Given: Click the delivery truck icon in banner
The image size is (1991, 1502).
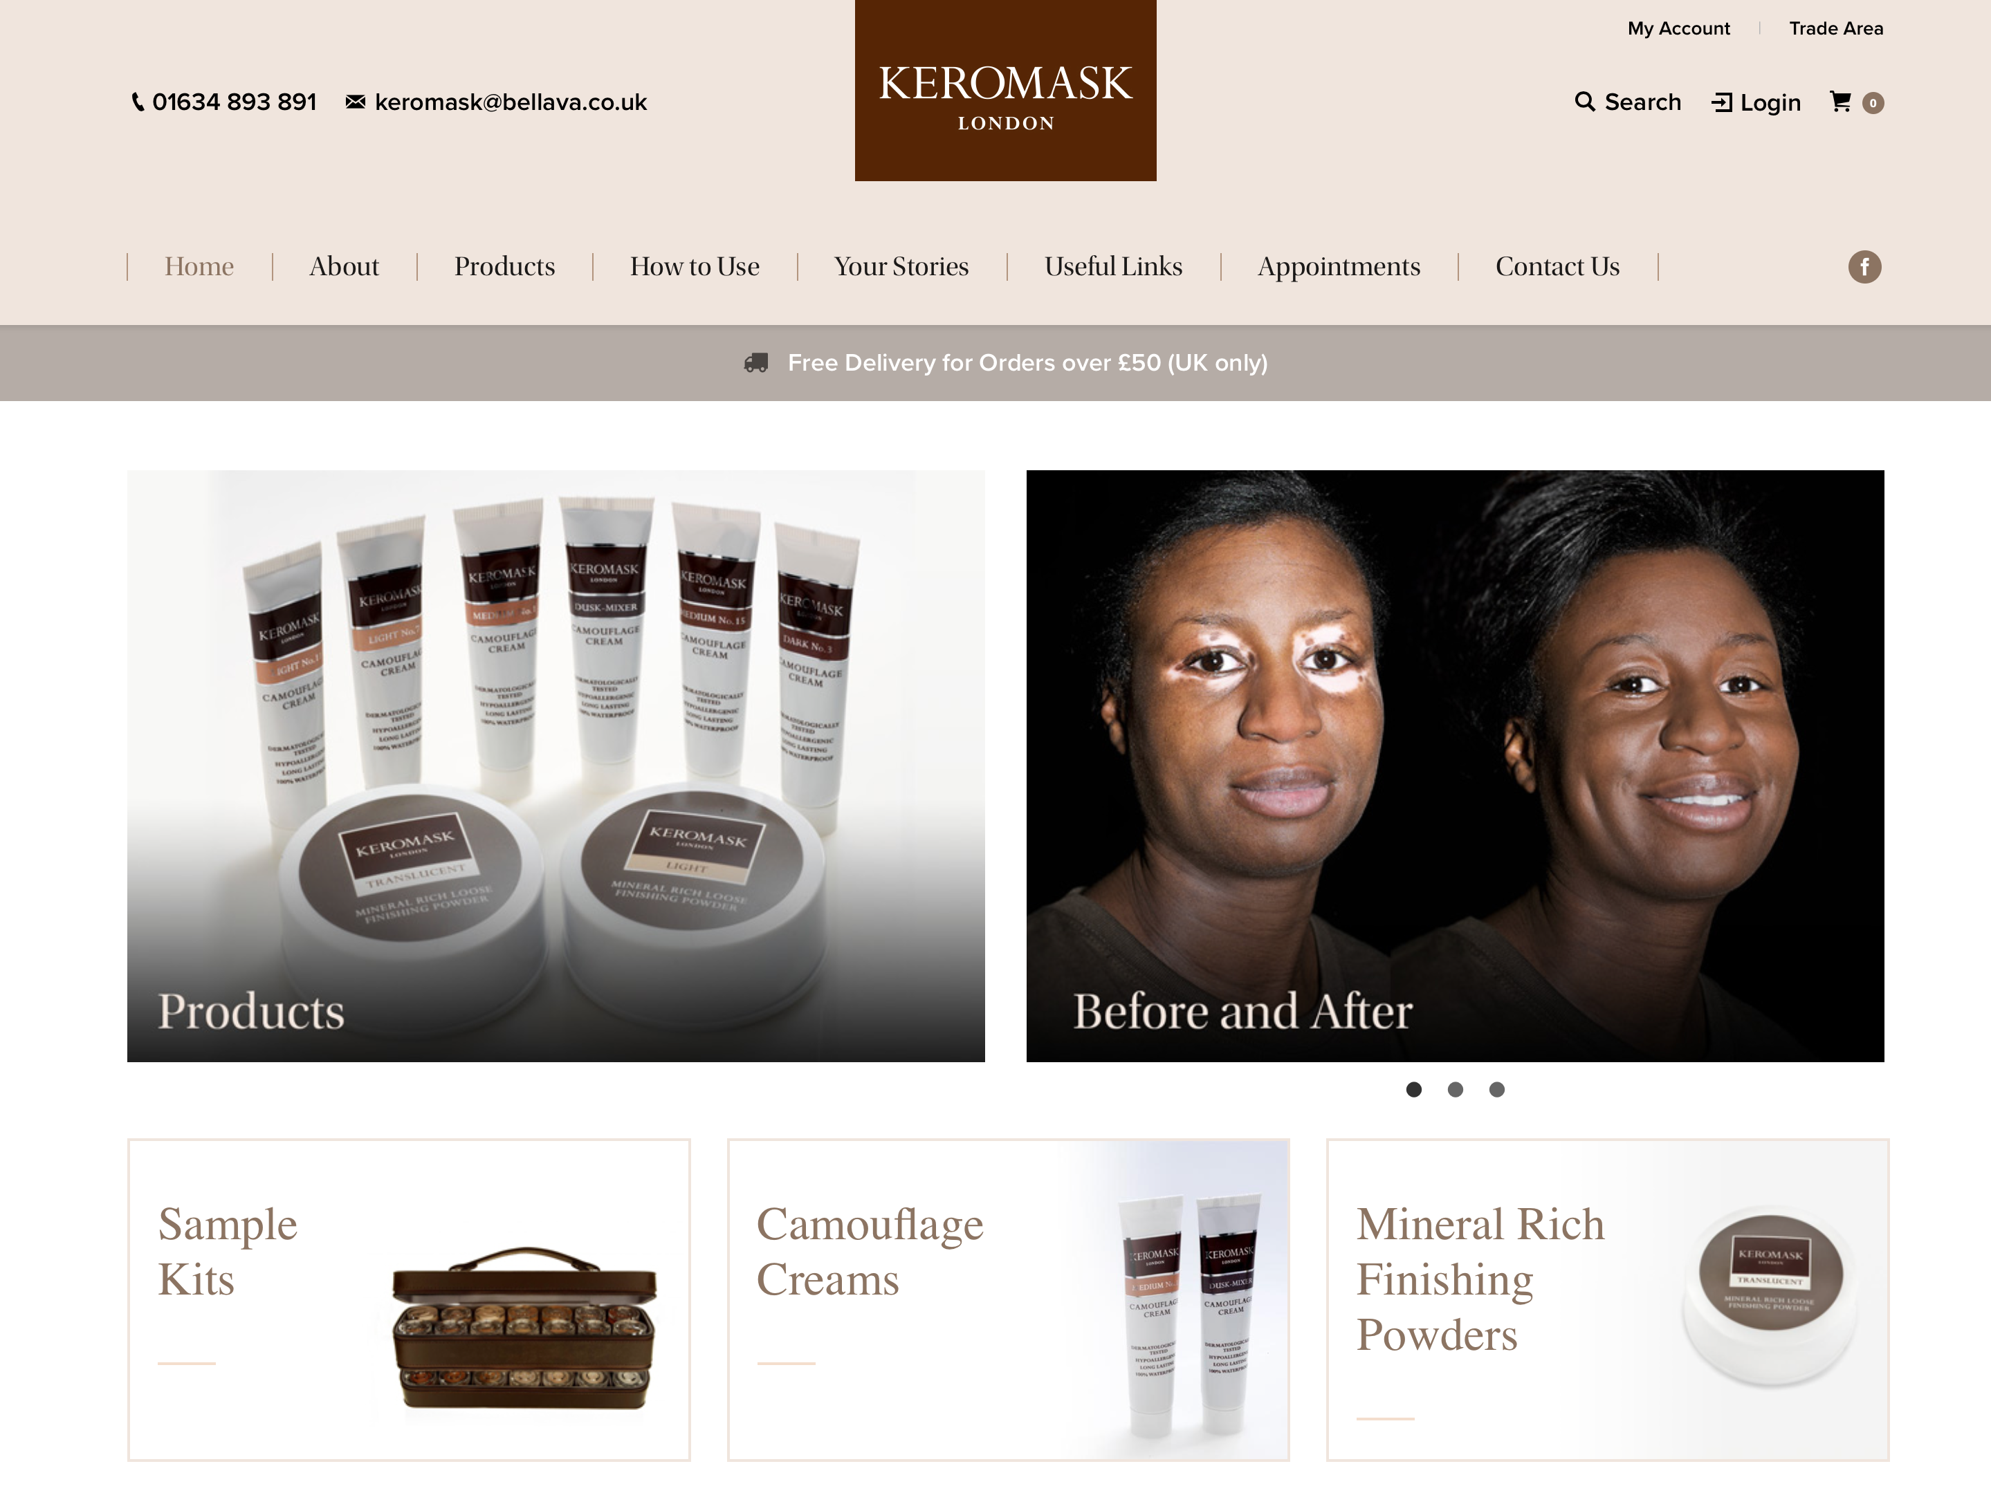Looking at the screenshot, I should [x=756, y=362].
